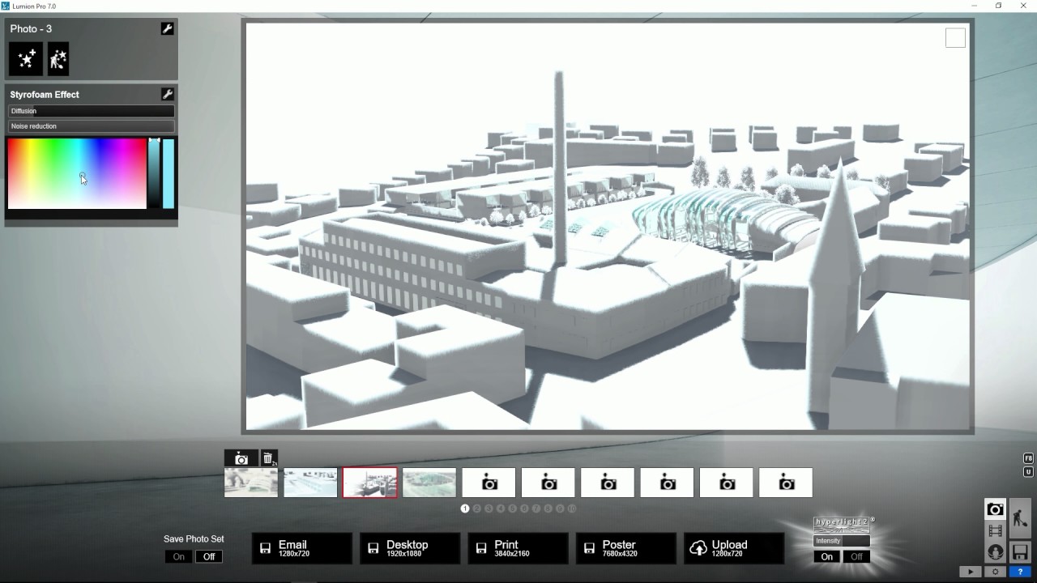
Task: Go to photo set page 10
Action: click(572, 509)
